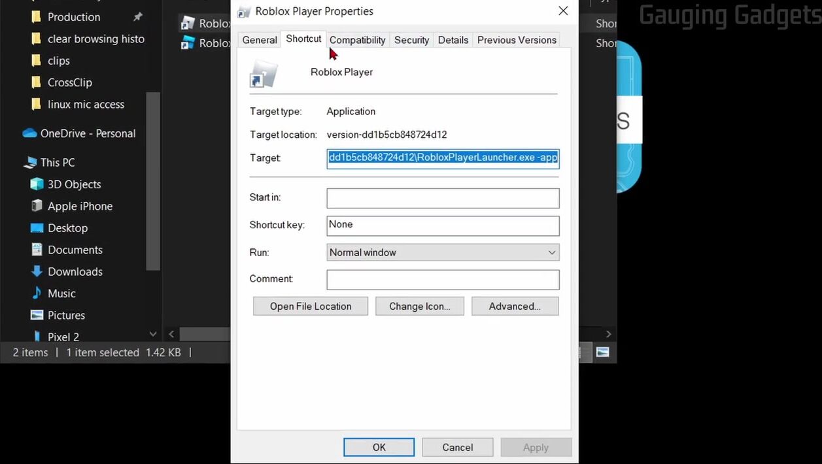
Task: Click the OneDrive cloud icon
Action: pyautogui.click(x=29, y=133)
